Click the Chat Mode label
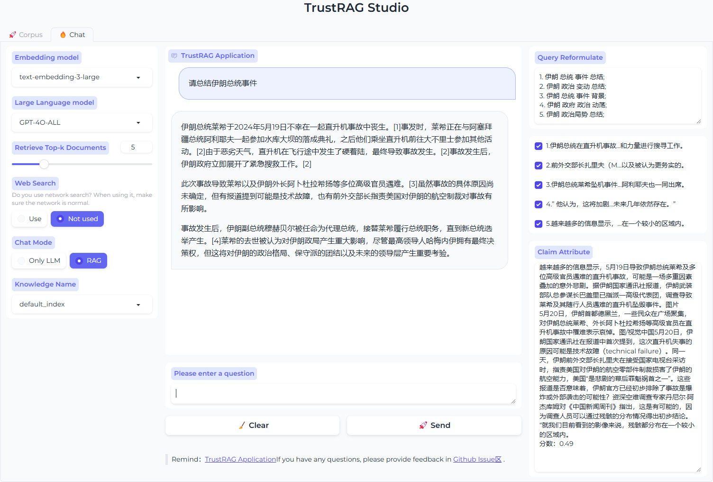 [33, 242]
